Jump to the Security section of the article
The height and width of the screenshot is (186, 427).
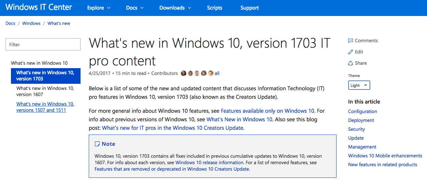pos(356,129)
